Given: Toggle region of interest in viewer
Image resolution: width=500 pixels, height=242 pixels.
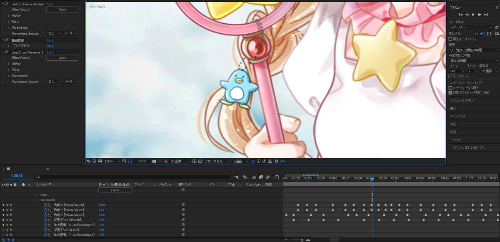Looking at the screenshot, I should tap(195, 161).
